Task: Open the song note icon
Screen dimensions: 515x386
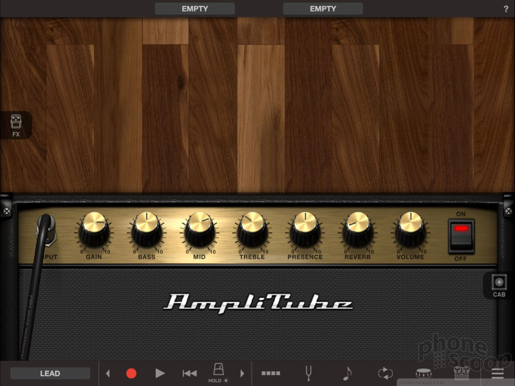Action: [347, 373]
